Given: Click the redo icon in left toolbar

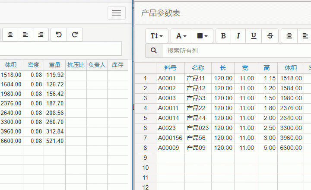Looking at the screenshot, I should tap(75, 35).
